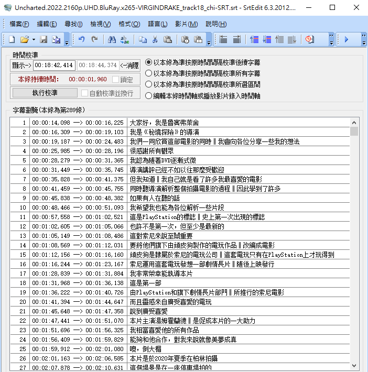Open Find with binoculars icon

point(112,39)
